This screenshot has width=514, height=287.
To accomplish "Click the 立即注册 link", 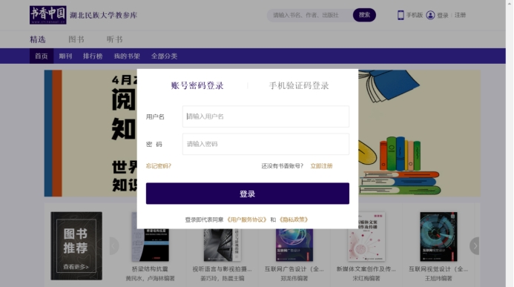I will tap(321, 166).
